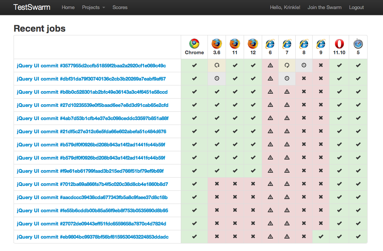This screenshot has height=251, width=383.
Task: Click Join the Swarm
Action: tap(324, 7)
